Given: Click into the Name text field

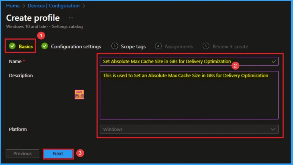Looking at the screenshot, I should click(x=183, y=61).
